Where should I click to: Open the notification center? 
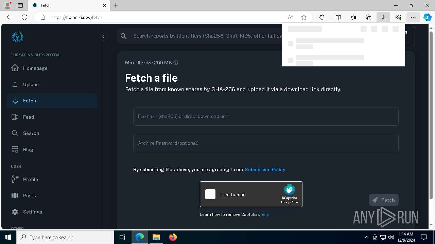pos(424,237)
